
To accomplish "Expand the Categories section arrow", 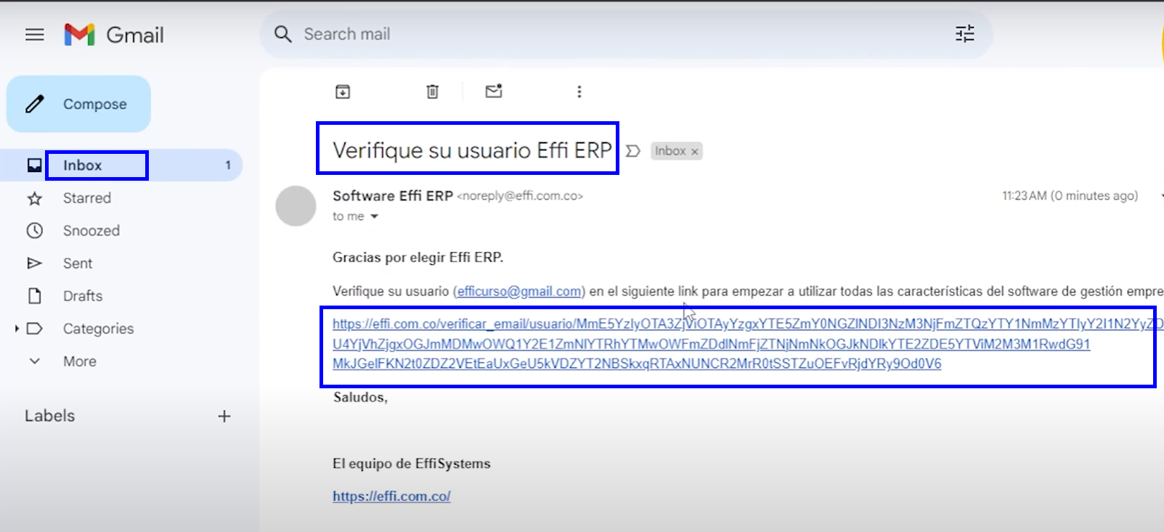I will pyautogui.click(x=17, y=329).
